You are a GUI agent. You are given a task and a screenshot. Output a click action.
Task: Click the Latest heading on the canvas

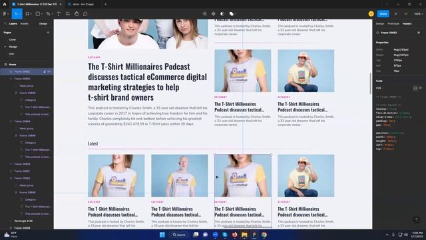pos(93,143)
